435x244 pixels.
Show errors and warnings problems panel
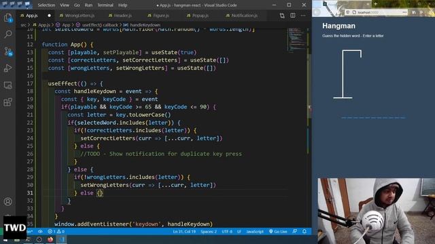pos(56,231)
